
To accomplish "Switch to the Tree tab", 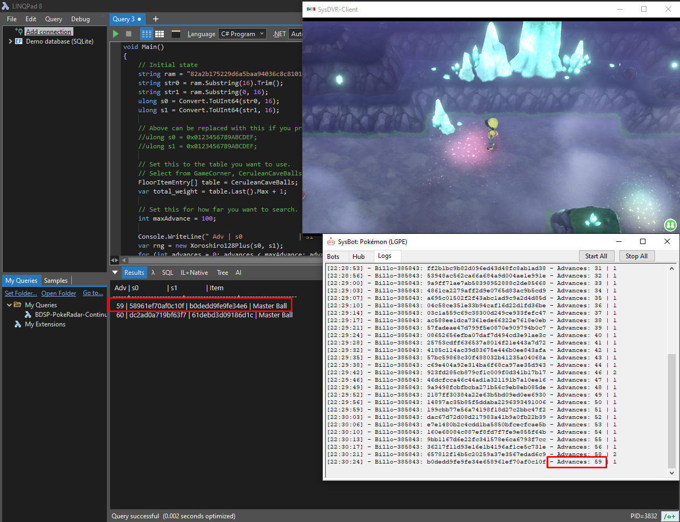I will coord(222,272).
